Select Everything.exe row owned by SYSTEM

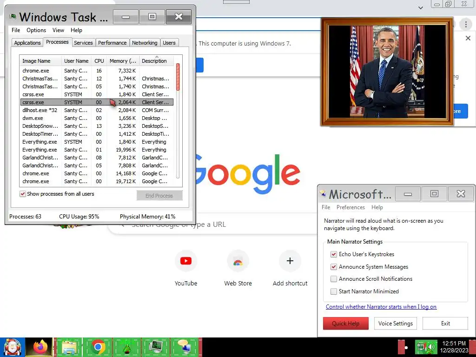click(97, 142)
